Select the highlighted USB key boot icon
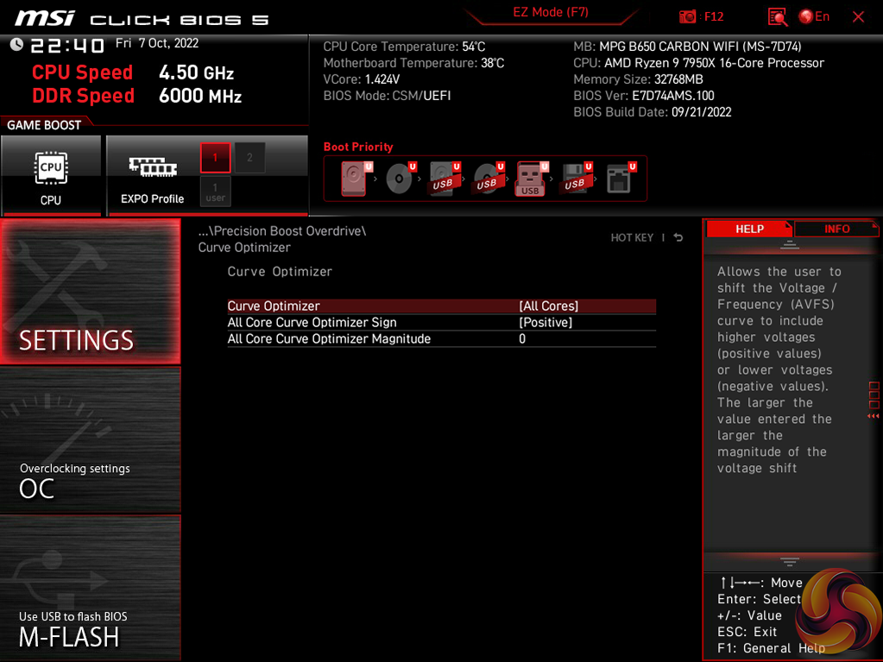 (x=532, y=179)
